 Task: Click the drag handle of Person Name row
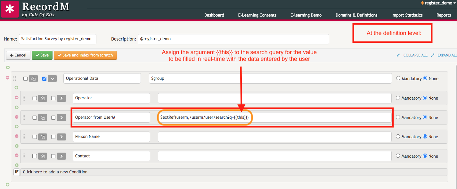(x=24, y=137)
